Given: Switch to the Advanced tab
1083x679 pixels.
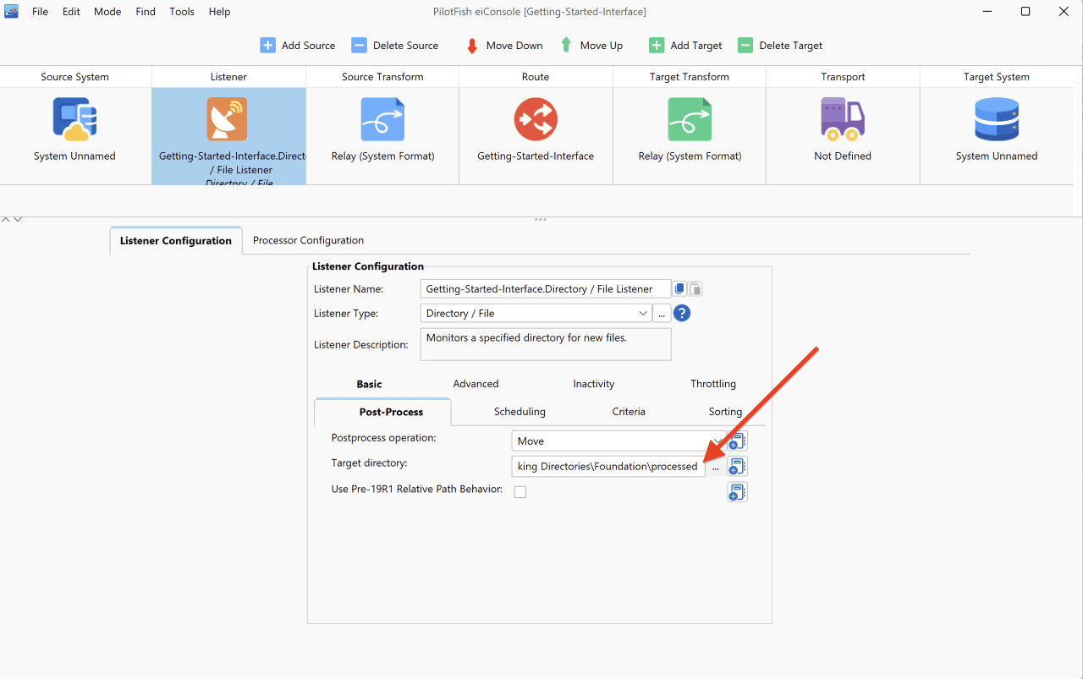Looking at the screenshot, I should (x=476, y=384).
